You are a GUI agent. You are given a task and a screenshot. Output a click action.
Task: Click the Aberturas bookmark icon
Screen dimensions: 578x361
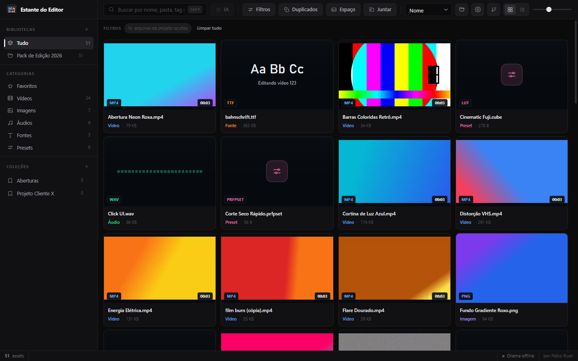[x=10, y=180]
